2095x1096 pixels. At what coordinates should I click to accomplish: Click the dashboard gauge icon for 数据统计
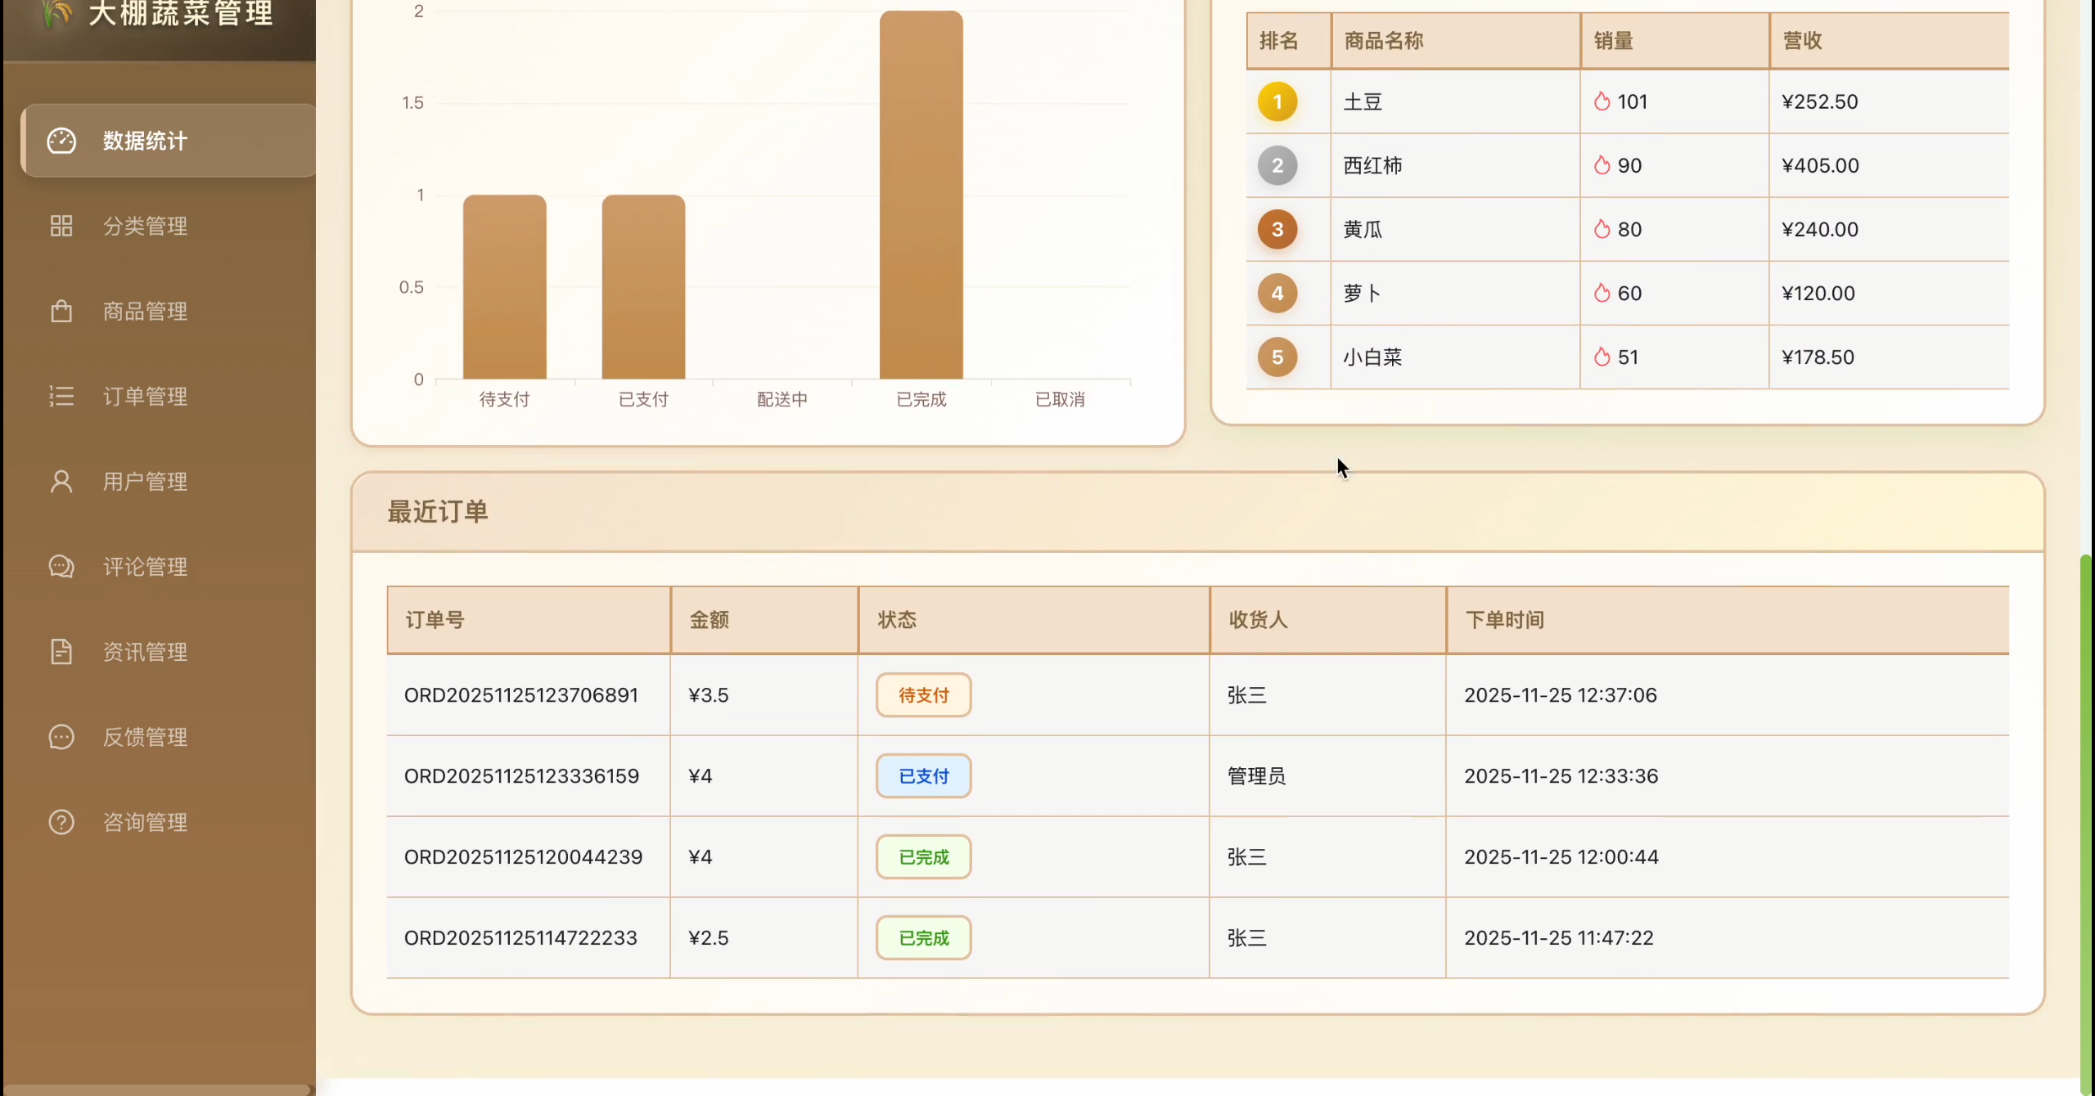tap(61, 141)
